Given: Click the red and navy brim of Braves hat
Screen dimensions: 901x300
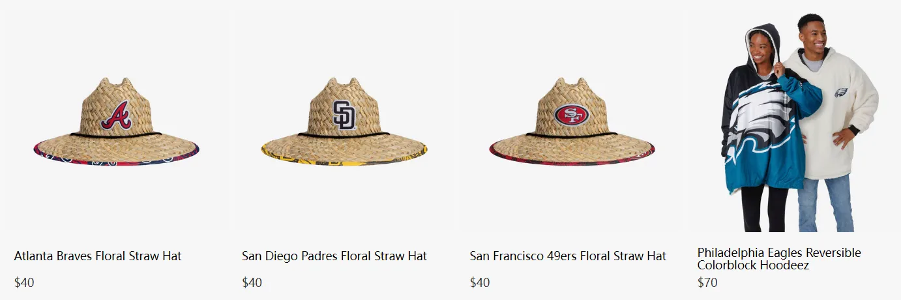Looking at the screenshot, I should [116, 160].
